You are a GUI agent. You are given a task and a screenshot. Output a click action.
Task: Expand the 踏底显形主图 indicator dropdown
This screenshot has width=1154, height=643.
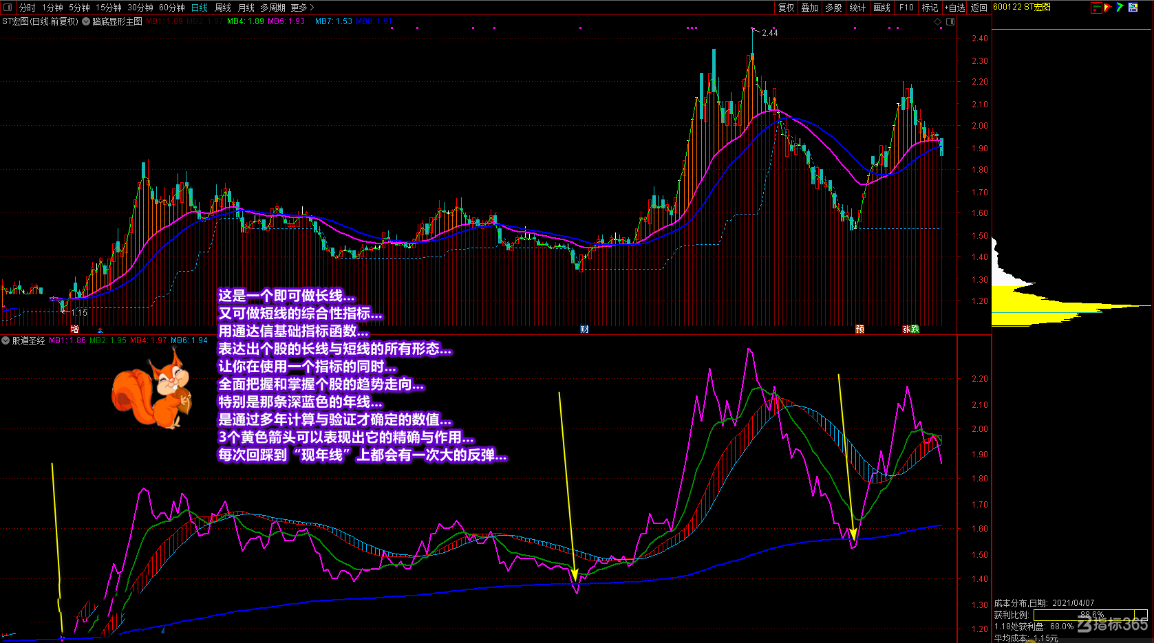tap(86, 21)
